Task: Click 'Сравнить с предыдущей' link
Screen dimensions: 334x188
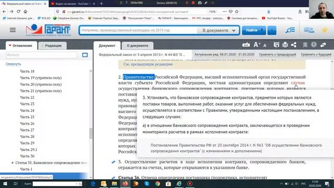Action: pos(278,54)
